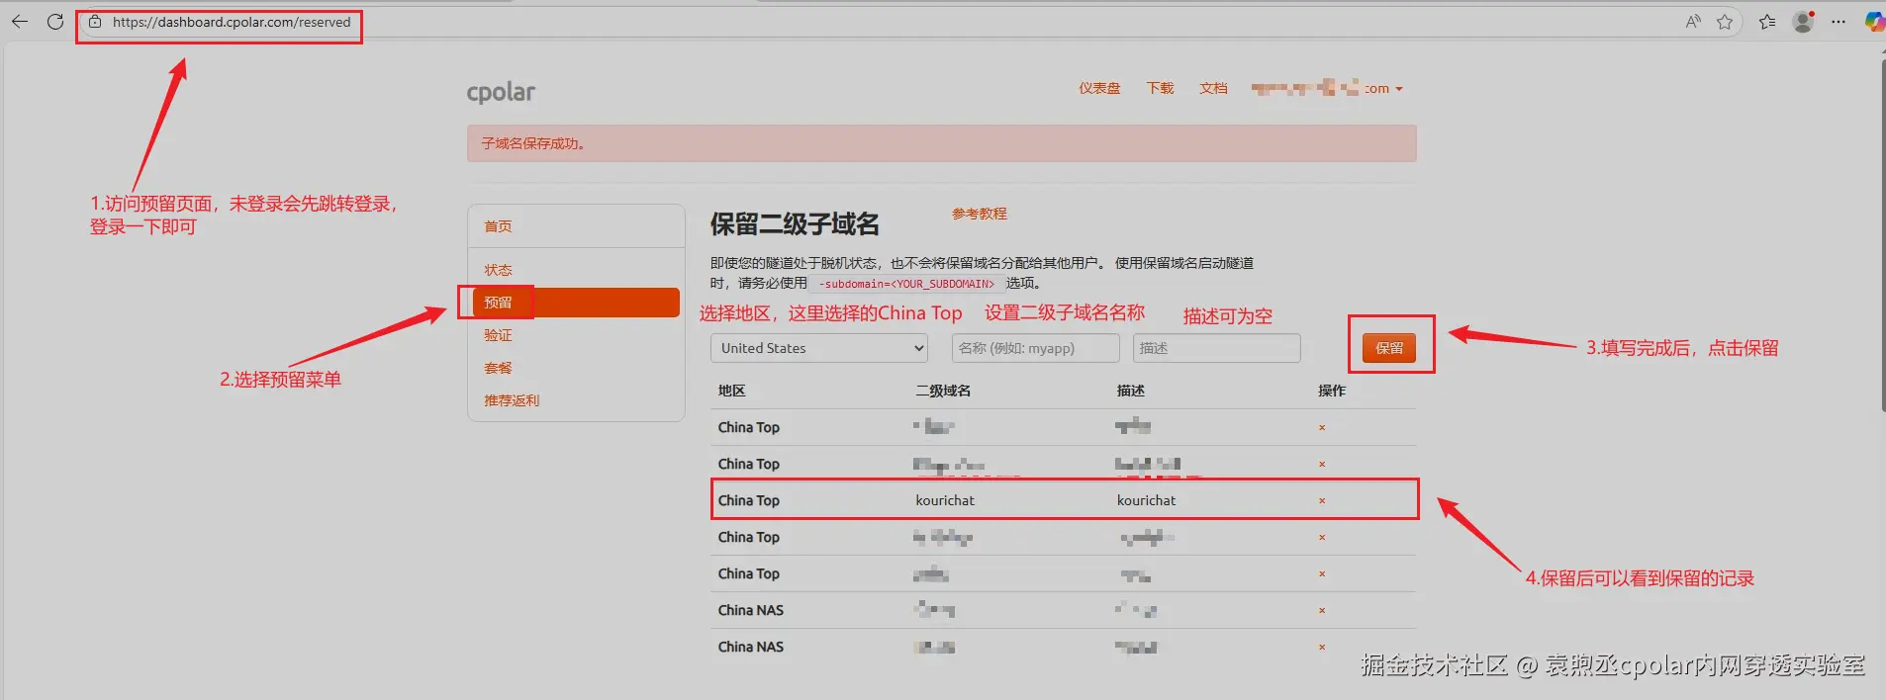The width and height of the screenshot is (1886, 700).
Task: Click the cpolar logo
Action: click(501, 92)
